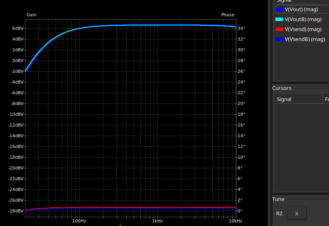Click the -14dBV gain axis tick label
This screenshot has width=329, height=226.
pyautogui.click(x=16, y=136)
